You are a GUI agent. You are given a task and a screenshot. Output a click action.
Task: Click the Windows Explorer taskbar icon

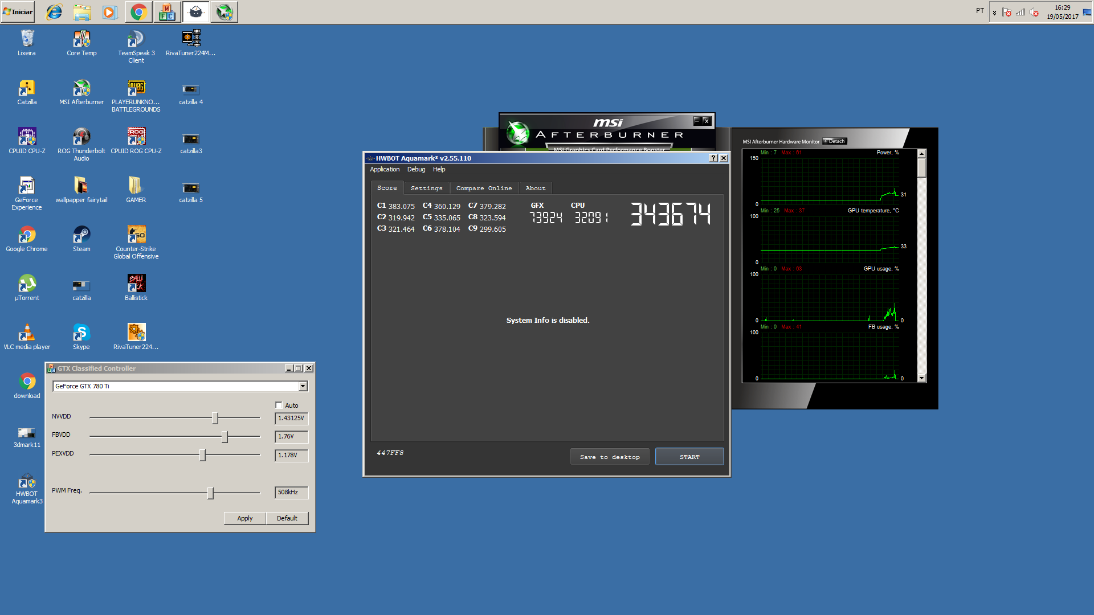pyautogui.click(x=82, y=12)
